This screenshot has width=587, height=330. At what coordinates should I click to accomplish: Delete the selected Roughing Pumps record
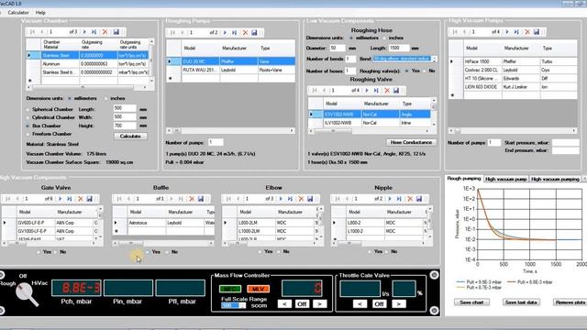[245, 33]
